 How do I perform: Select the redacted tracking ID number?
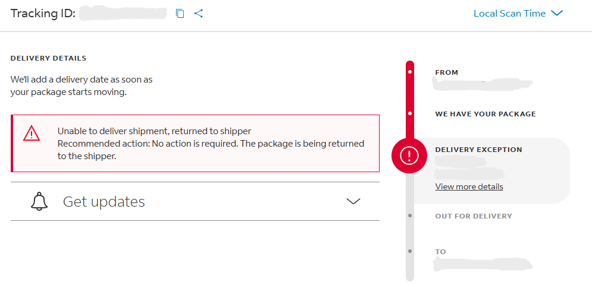click(123, 13)
